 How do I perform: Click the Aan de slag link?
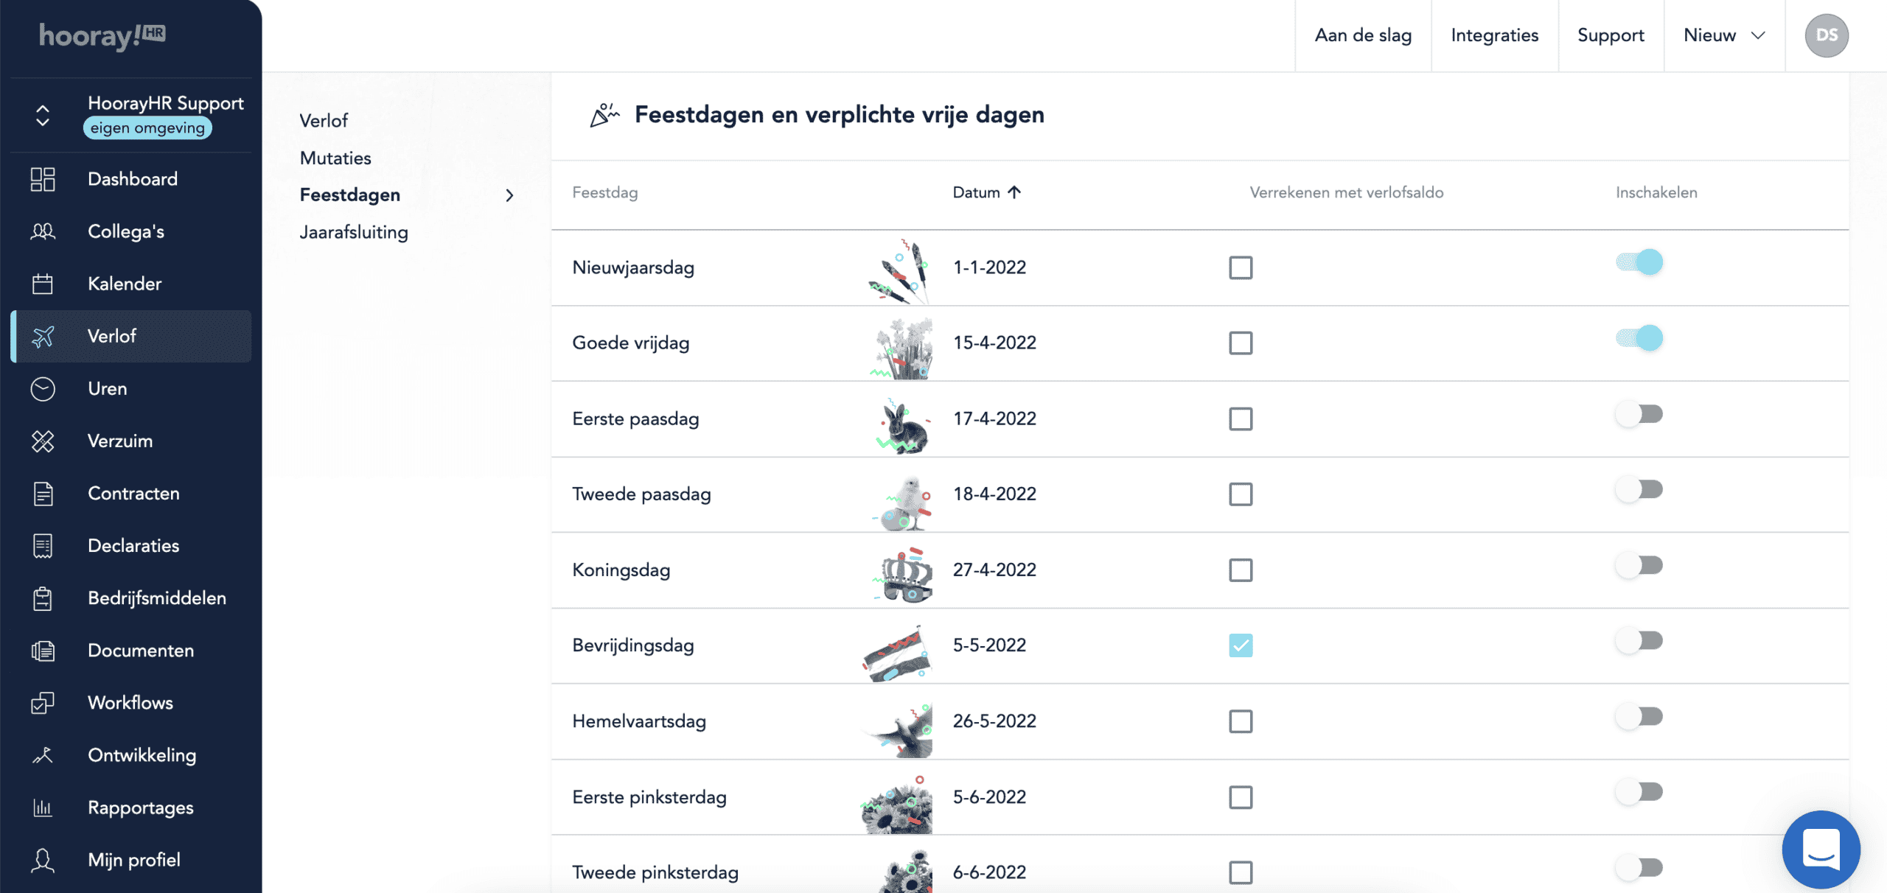[x=1363, y=35]
